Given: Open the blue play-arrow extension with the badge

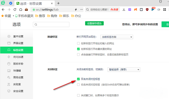Looking at the screenshot, I should (153, 9).
